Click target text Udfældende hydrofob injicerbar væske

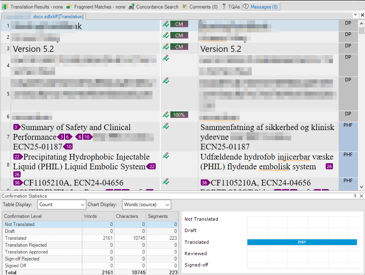point(267,157)
